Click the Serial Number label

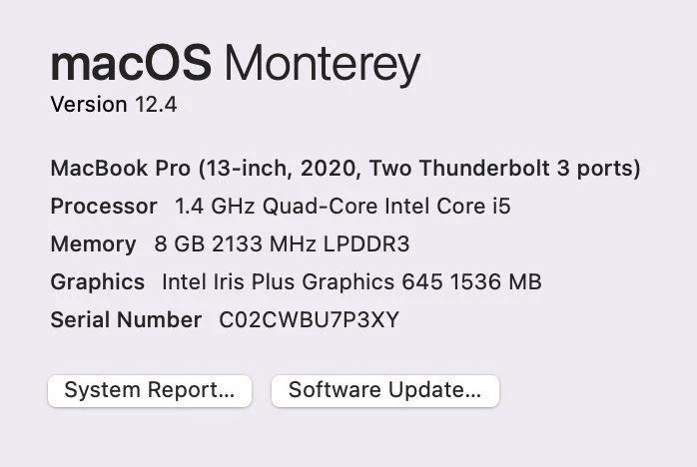[x=126, y=320]
